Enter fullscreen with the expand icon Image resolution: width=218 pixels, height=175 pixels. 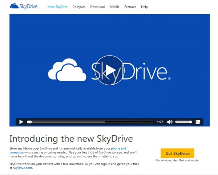coord(198,122)
